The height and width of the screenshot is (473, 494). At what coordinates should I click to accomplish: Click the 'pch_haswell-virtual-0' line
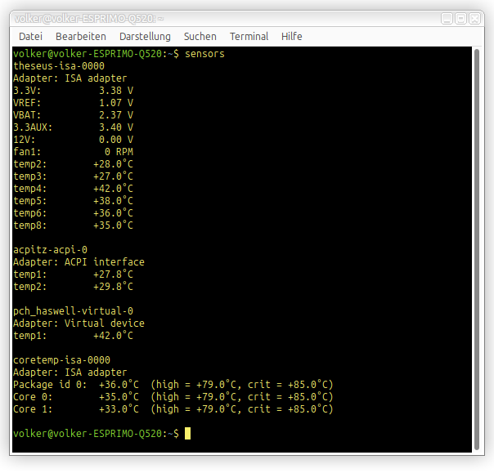(73, 311)
